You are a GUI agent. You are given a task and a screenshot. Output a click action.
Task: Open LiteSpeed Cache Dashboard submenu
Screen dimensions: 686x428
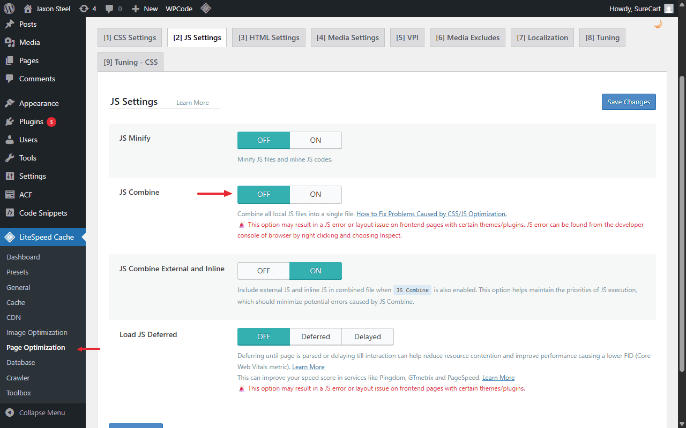tap(23, 257)
